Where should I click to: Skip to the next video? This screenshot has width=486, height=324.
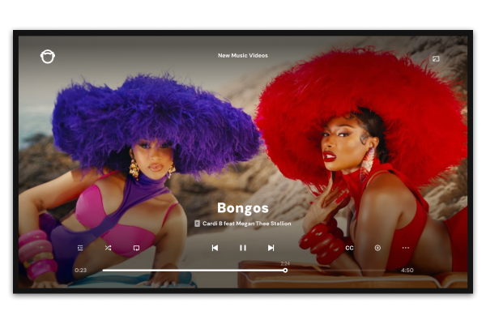coord(271,248)
